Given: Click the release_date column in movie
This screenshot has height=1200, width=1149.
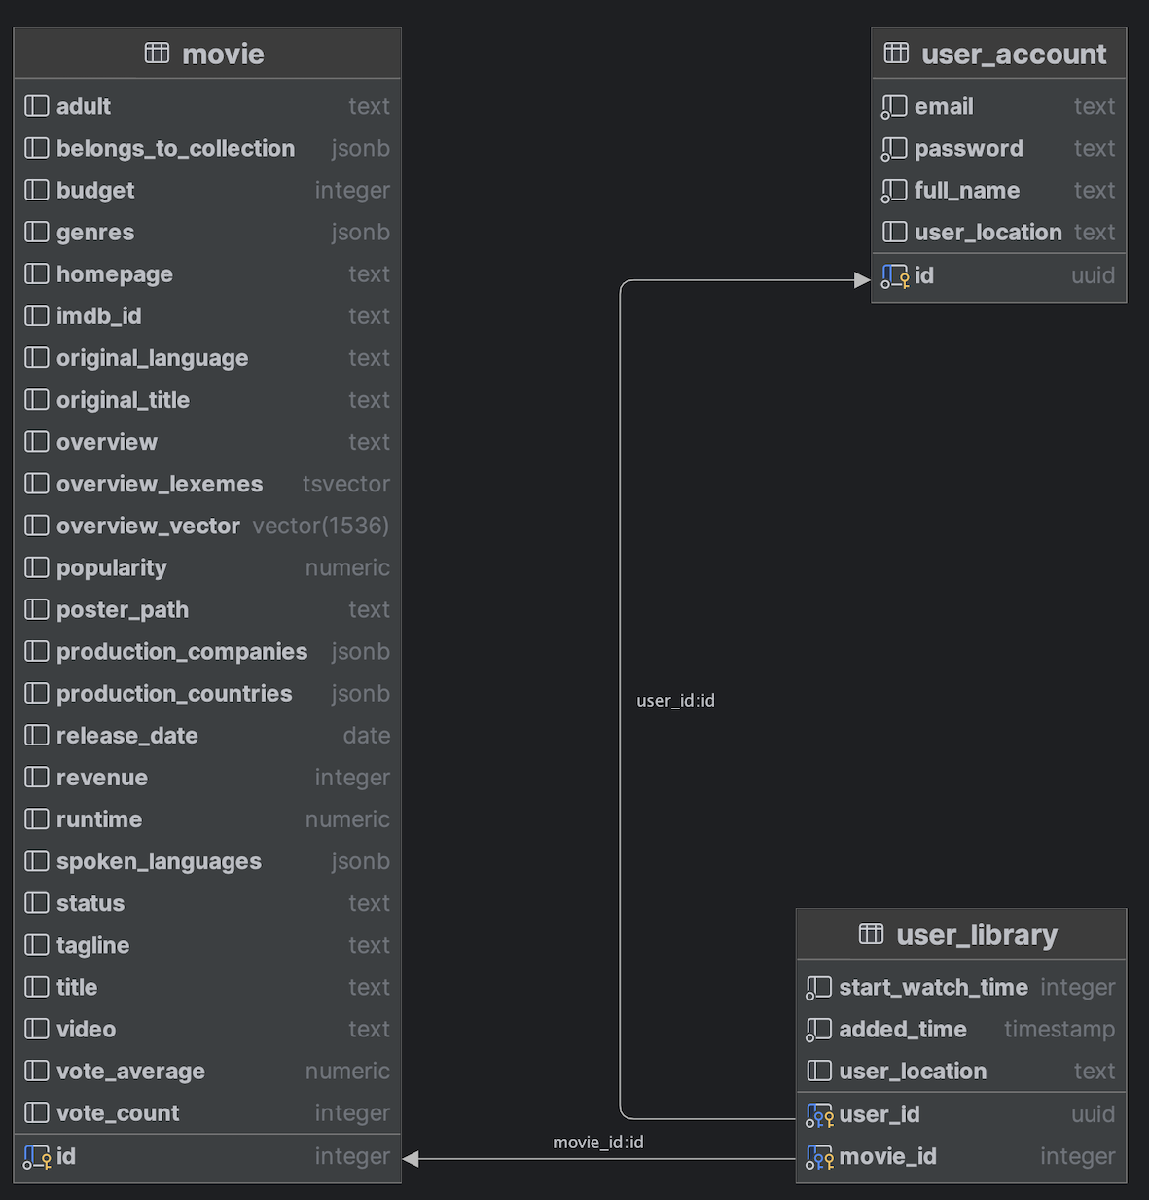Looking at the screenshot, I should tap(126, 736).
